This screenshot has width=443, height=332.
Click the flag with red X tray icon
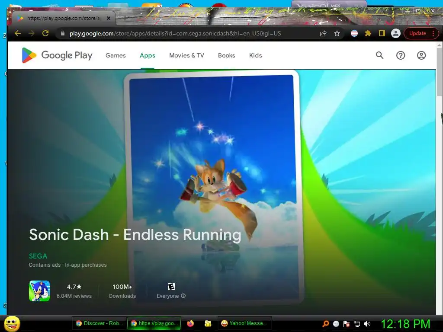coord(347,323)
